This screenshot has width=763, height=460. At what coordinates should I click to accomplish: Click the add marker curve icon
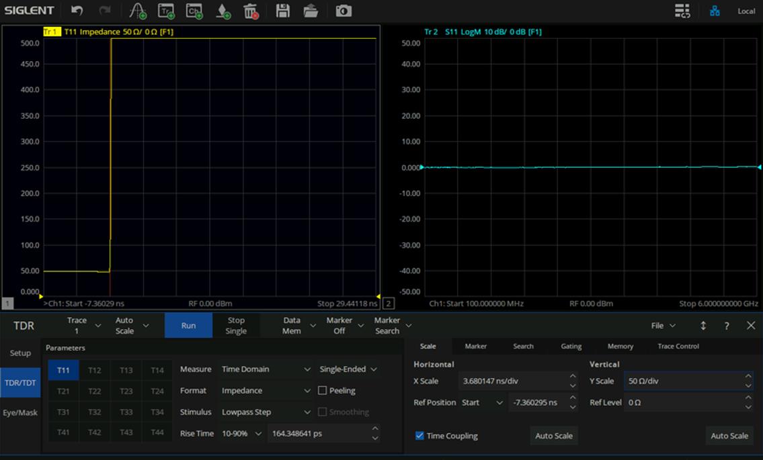(x=138, y=11)
